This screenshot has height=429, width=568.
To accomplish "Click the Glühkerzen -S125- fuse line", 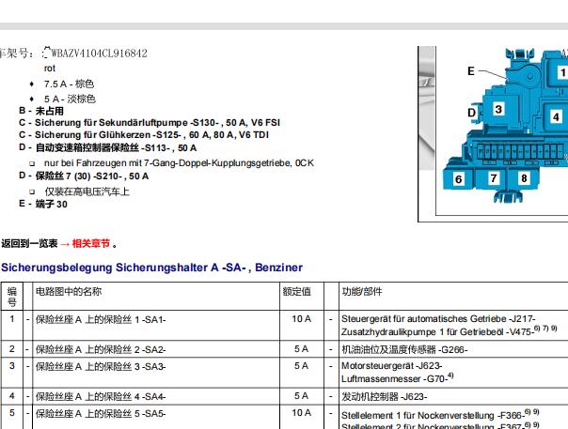I will pos(144,135).
